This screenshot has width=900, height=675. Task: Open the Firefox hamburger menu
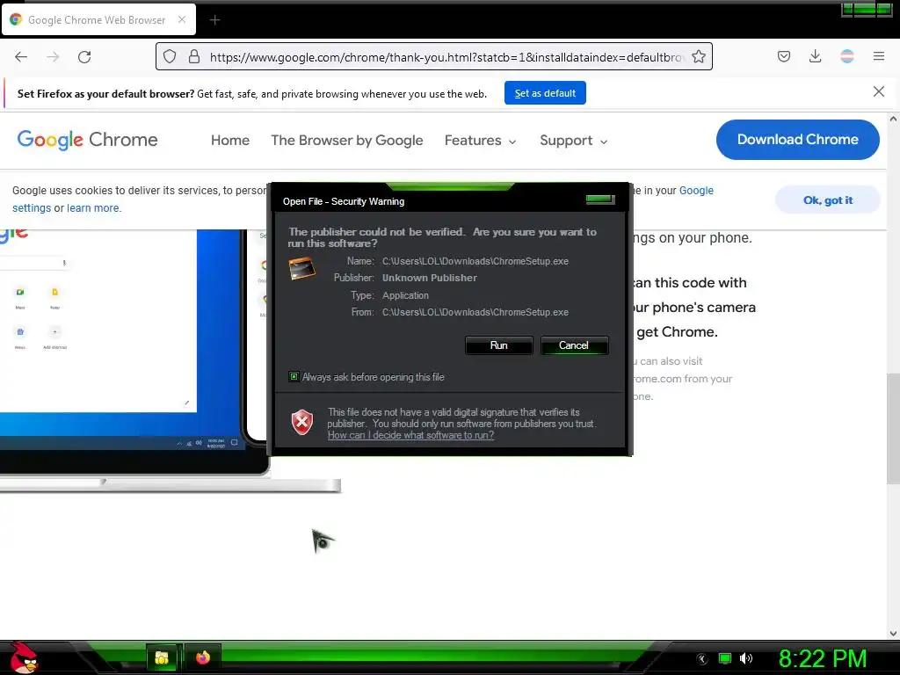point(878,56)
